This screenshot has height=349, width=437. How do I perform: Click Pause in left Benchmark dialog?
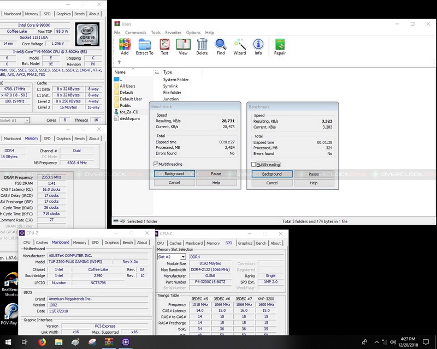coord(216,173)
